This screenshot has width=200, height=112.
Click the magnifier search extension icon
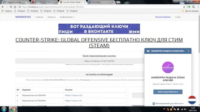click(x=193, y=7)
